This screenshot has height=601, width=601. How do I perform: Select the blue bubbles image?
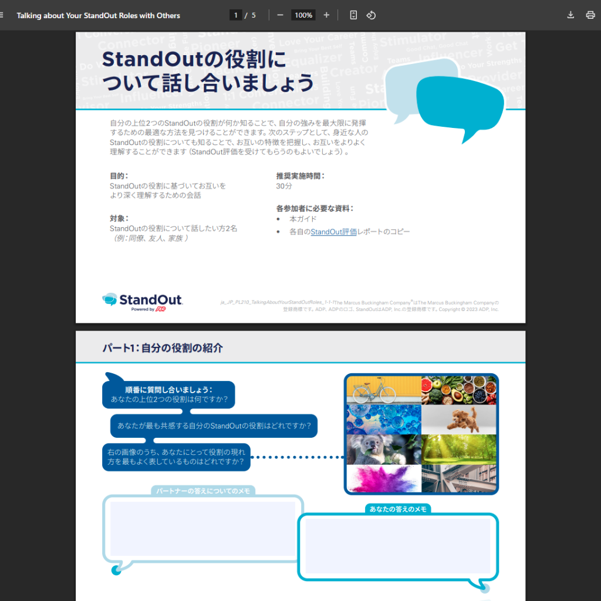(384, 419)
